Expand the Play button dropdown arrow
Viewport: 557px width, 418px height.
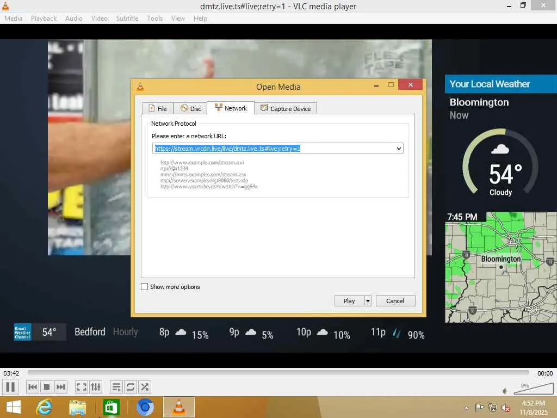368,300
